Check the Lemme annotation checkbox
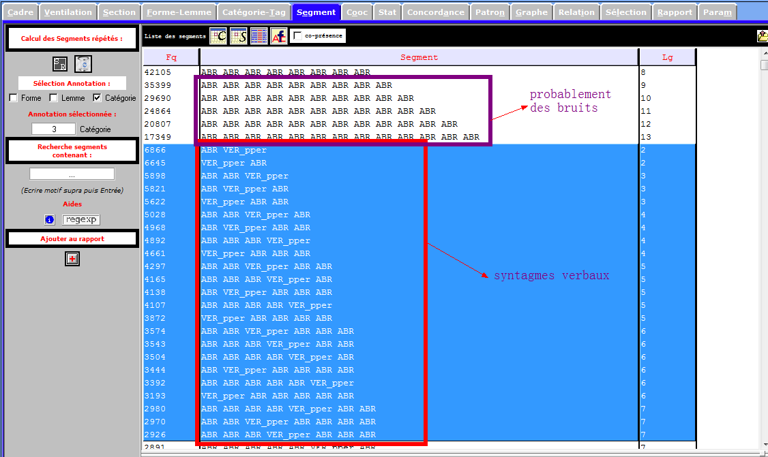Image resolution: width=768 pixels, height=457 pixels. pos(53,98)
